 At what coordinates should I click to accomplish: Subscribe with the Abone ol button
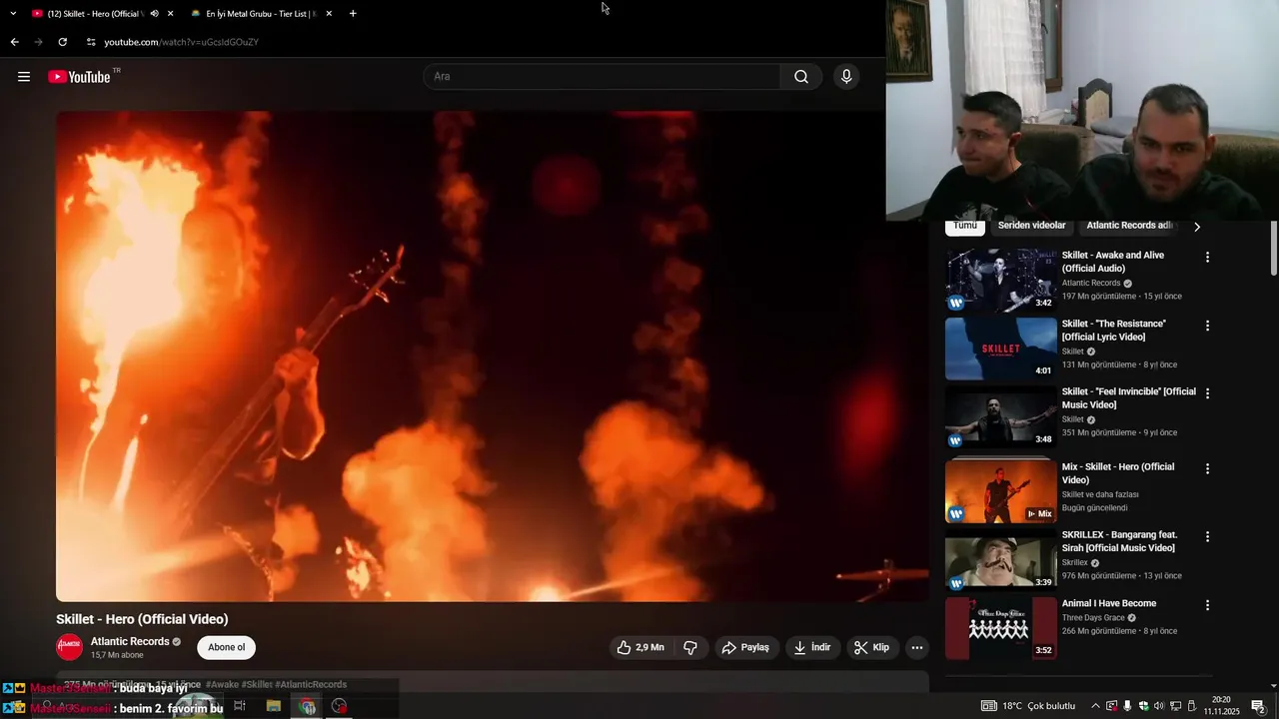[x=227, y=647]
